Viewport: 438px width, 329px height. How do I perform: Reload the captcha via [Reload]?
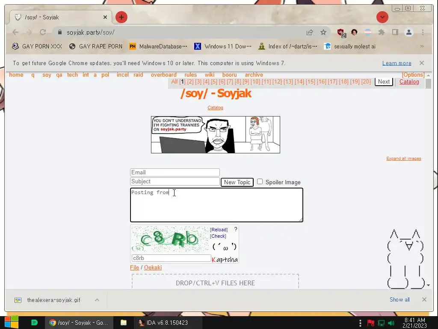(x=219, y=230)
